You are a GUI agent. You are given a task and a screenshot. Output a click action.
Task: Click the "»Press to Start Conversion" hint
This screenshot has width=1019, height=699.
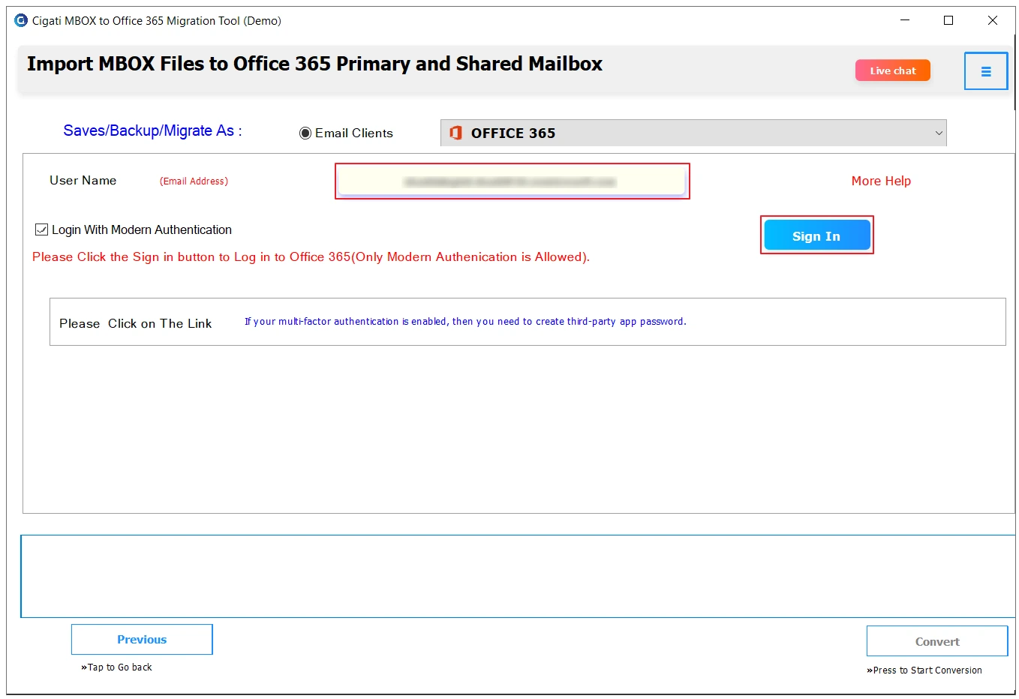pyautogui.click(x=924, y=670)
